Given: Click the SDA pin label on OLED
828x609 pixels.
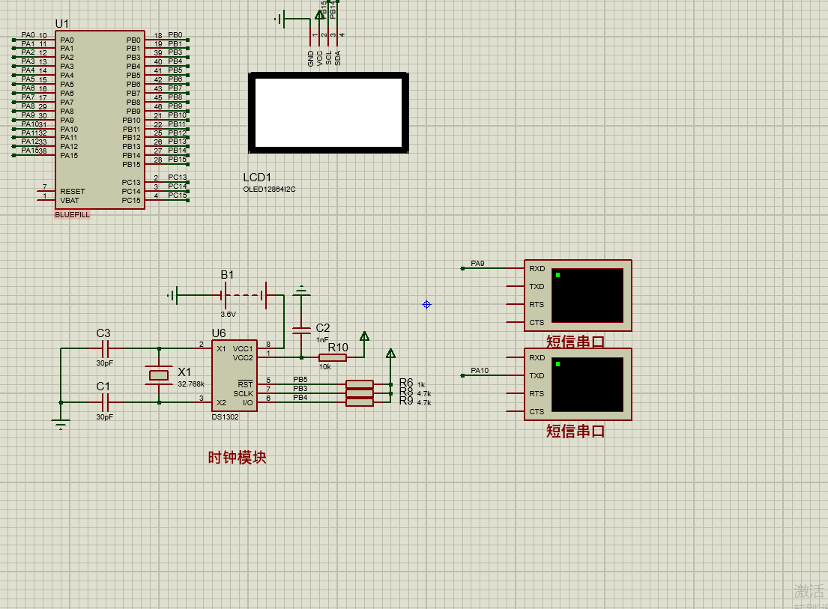Looking at the screenshot, I should [337, 58].
